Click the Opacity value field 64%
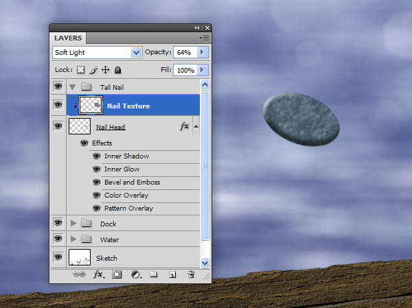The height and width of the screenshot is (308, 412). point(185,52)
